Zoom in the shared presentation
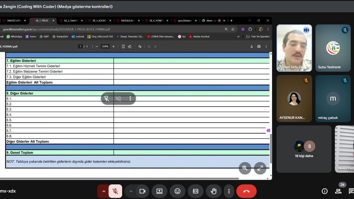The width and height of the screenshot is (354, 199). (245, 168)
